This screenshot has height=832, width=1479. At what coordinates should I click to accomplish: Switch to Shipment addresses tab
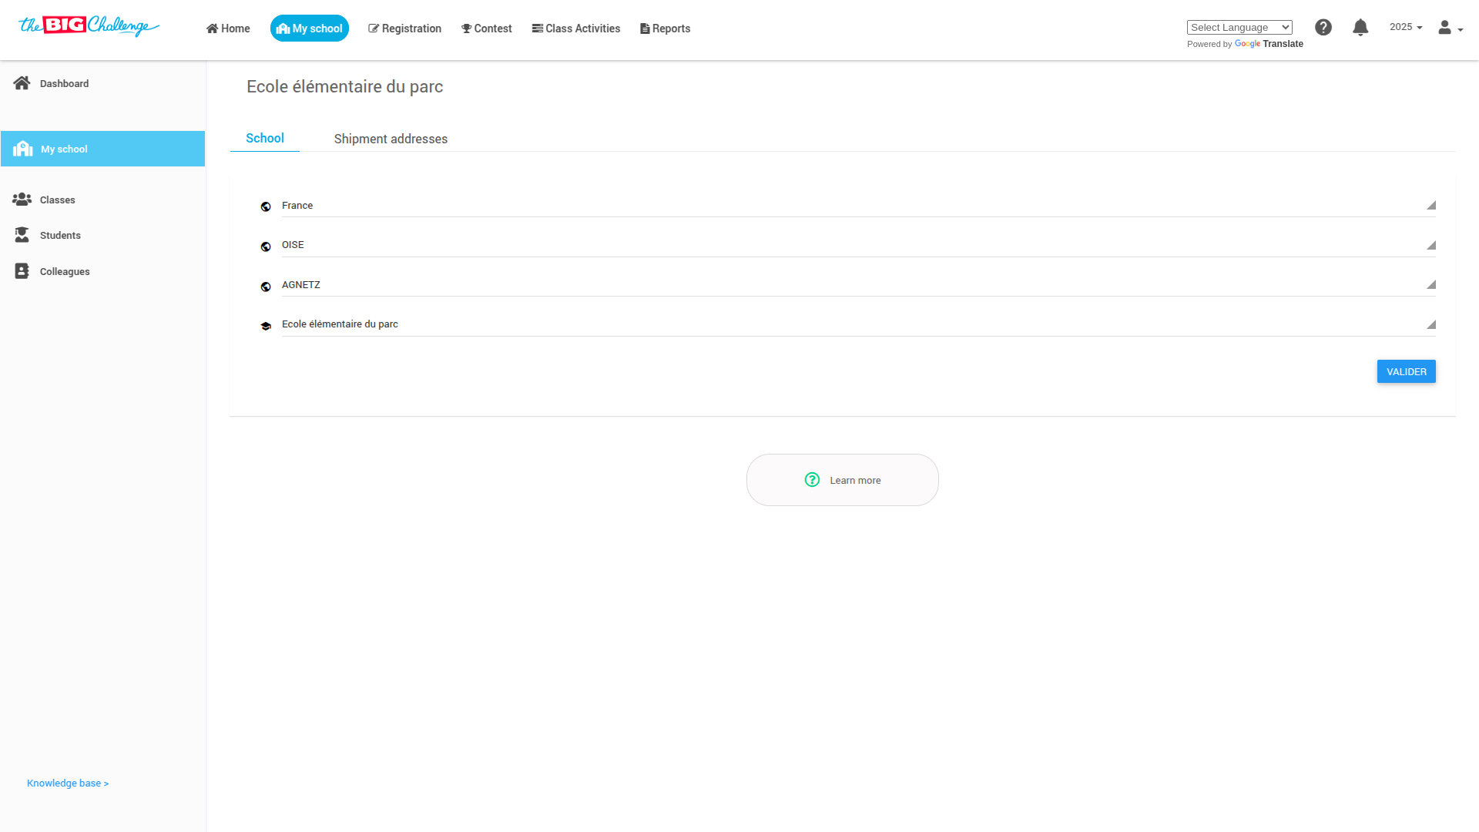coord(391,139)
